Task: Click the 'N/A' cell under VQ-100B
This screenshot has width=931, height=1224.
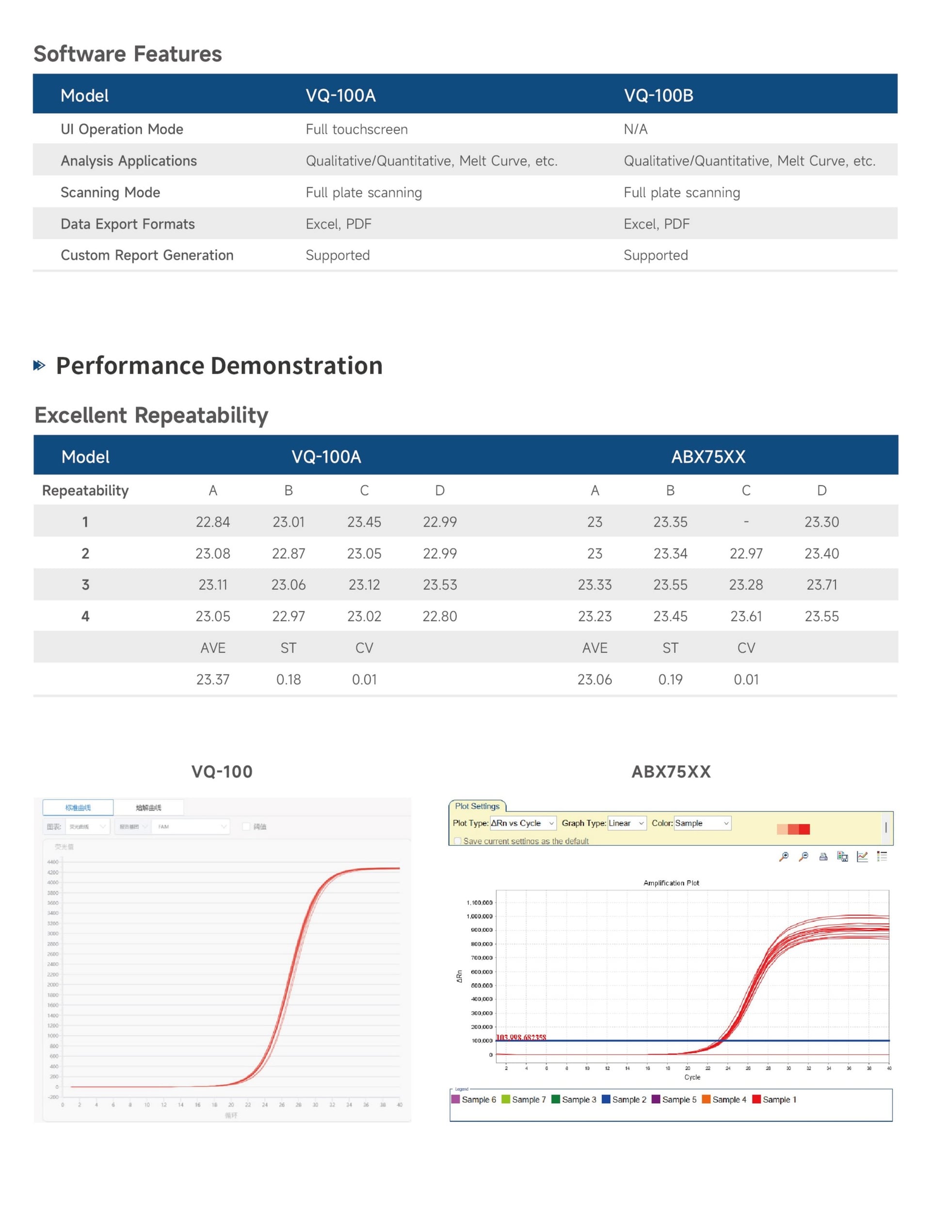Action: (x=636, y=129)
